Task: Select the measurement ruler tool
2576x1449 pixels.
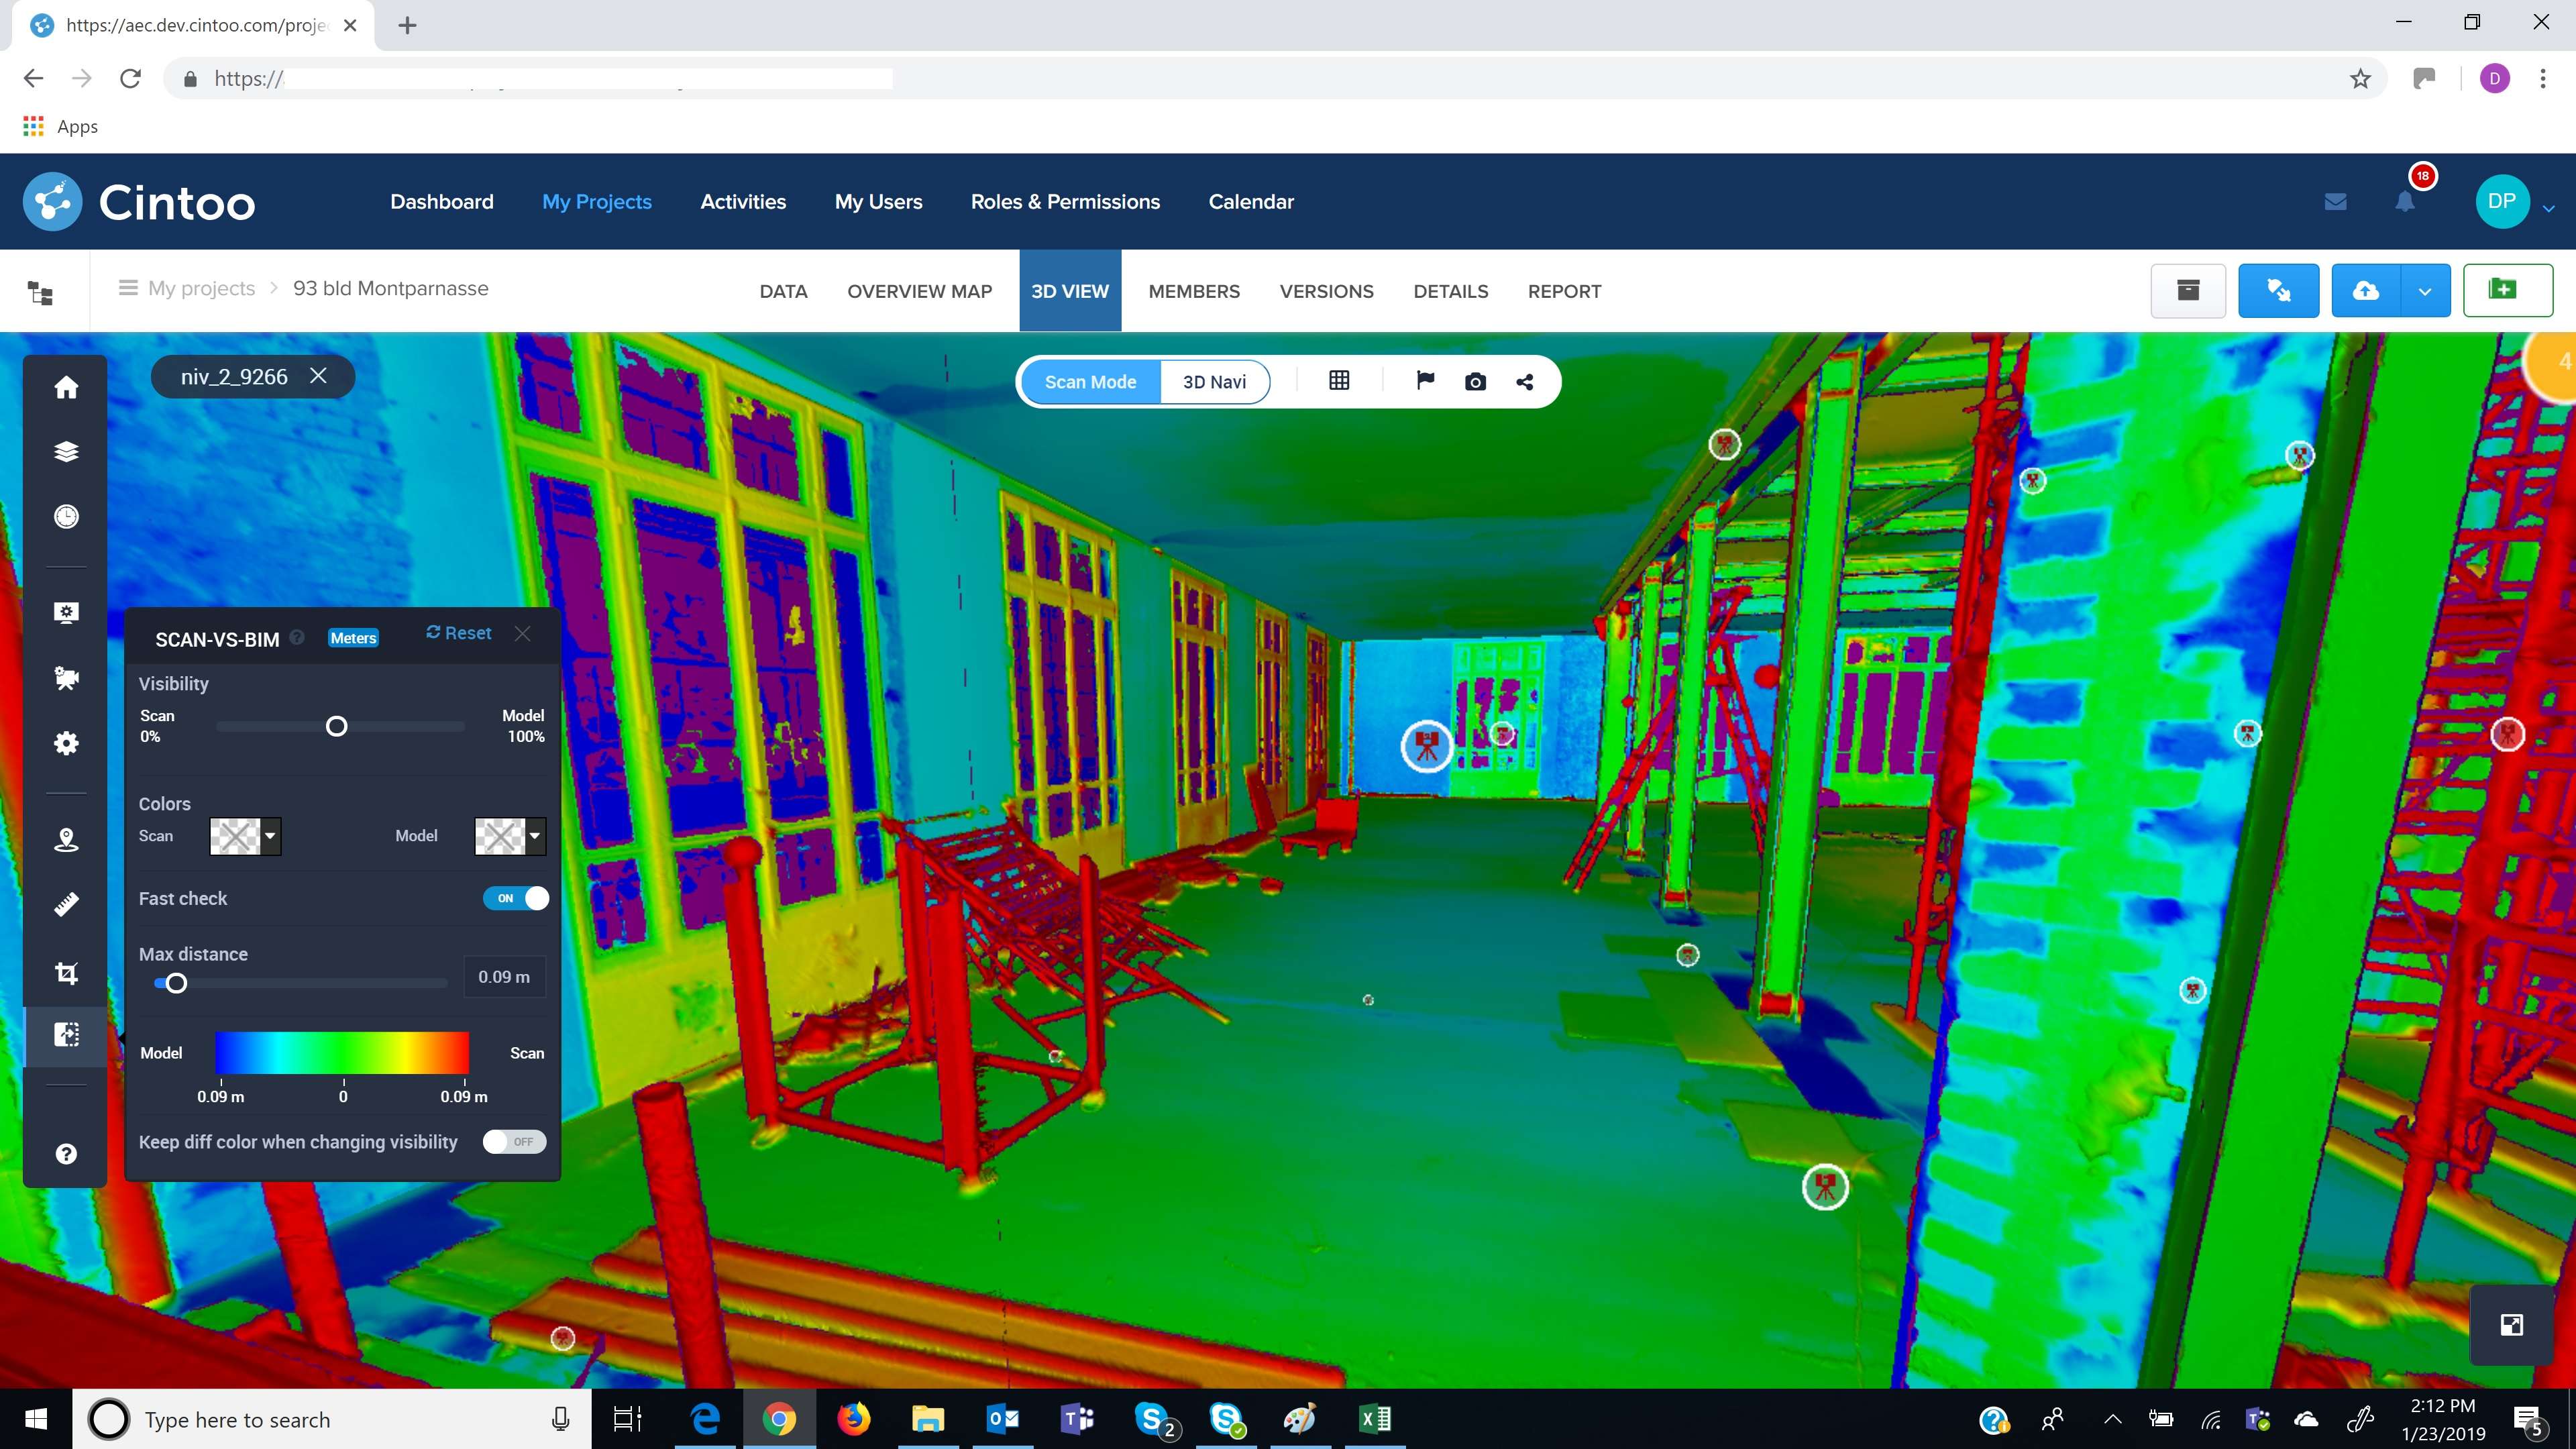Action: coord(66,904)
